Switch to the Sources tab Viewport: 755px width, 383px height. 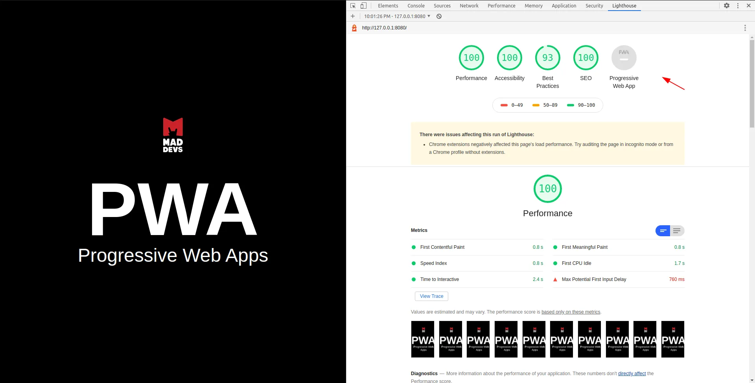pyautogui.click(x=442, y=5)
